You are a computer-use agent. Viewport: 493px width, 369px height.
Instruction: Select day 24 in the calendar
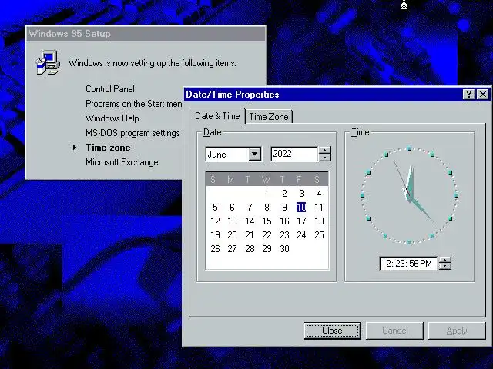tap(301, 235)
